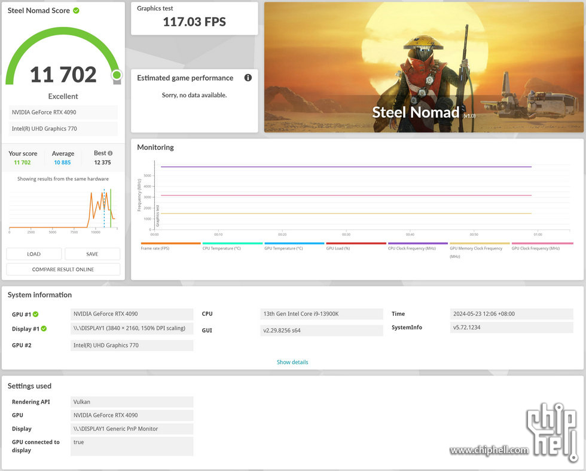Expand system info with Show details
This screenshot has width=586, height=471.
(292, 362)
